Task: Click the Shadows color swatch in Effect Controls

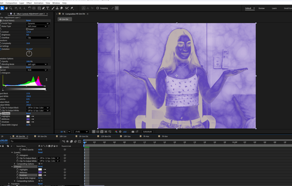Action: pos(28,122)
